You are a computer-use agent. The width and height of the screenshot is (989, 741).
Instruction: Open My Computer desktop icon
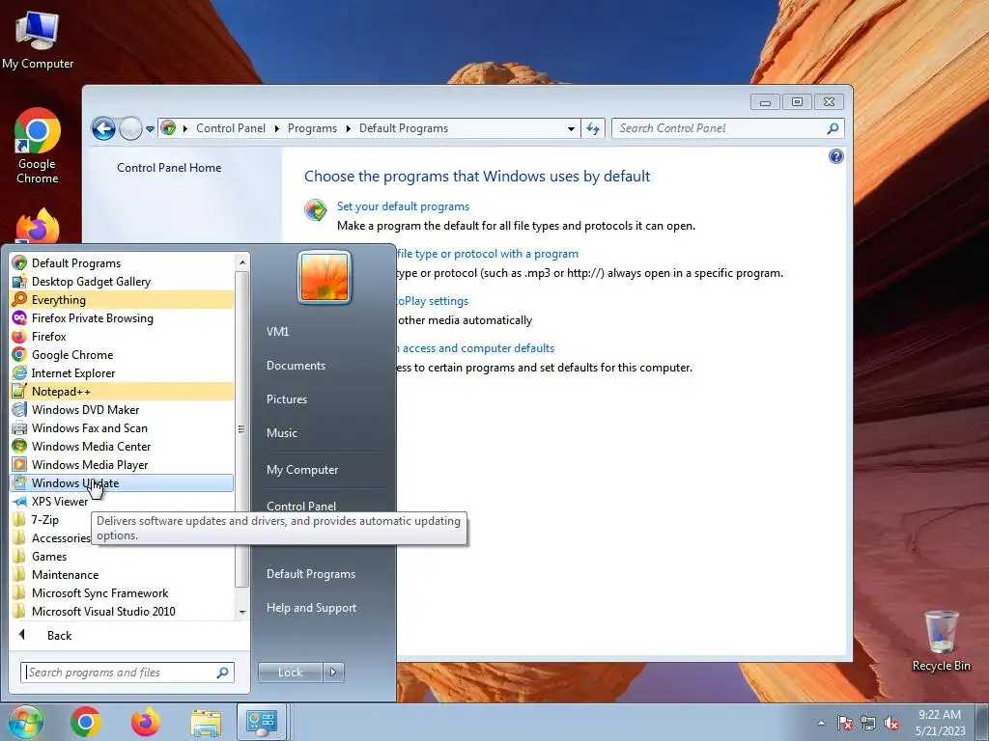[38, 40]
